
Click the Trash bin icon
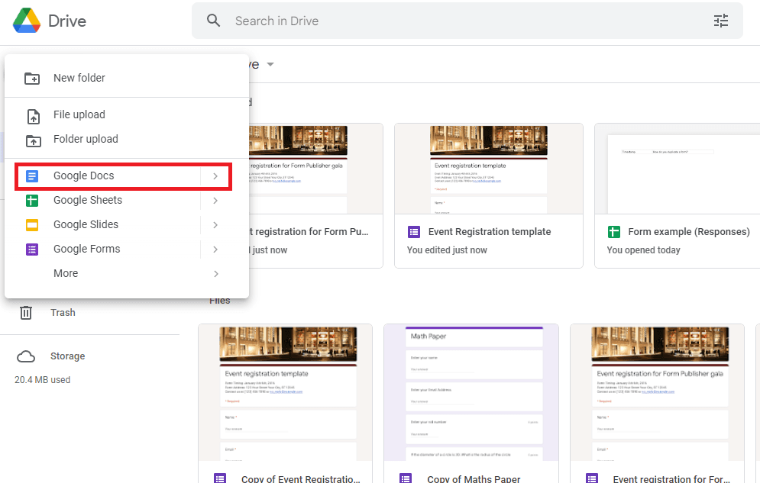click(26, 313)
